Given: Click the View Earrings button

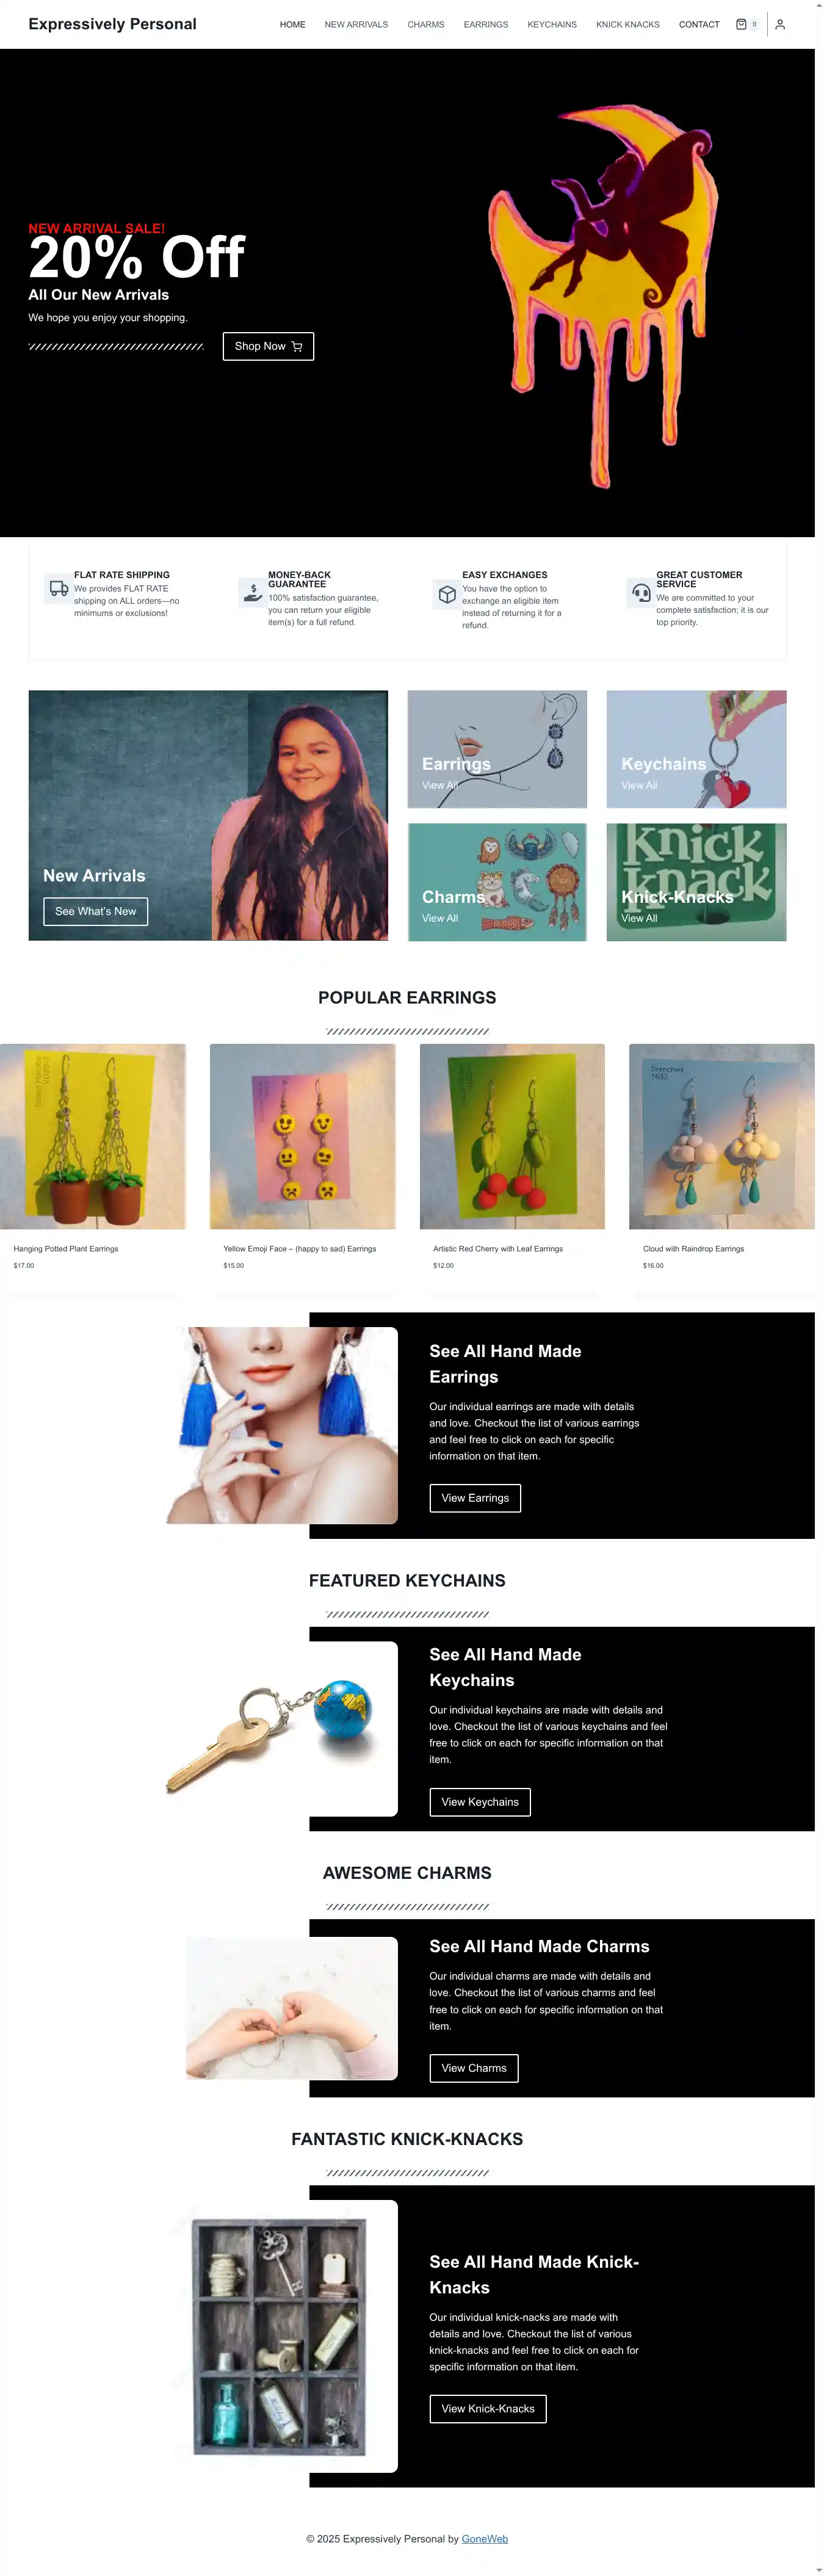Looking at the screenshot, I should tap(475, 1498).
